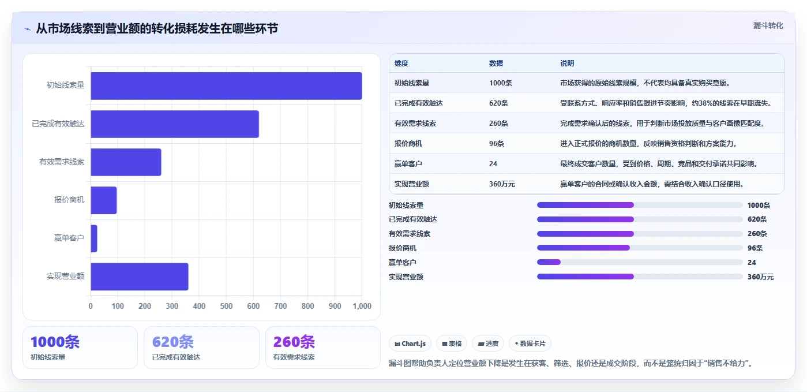Click the 漏斗转化 tag at top right
This screenshot has width=807, height=392.
click(768, 25)
